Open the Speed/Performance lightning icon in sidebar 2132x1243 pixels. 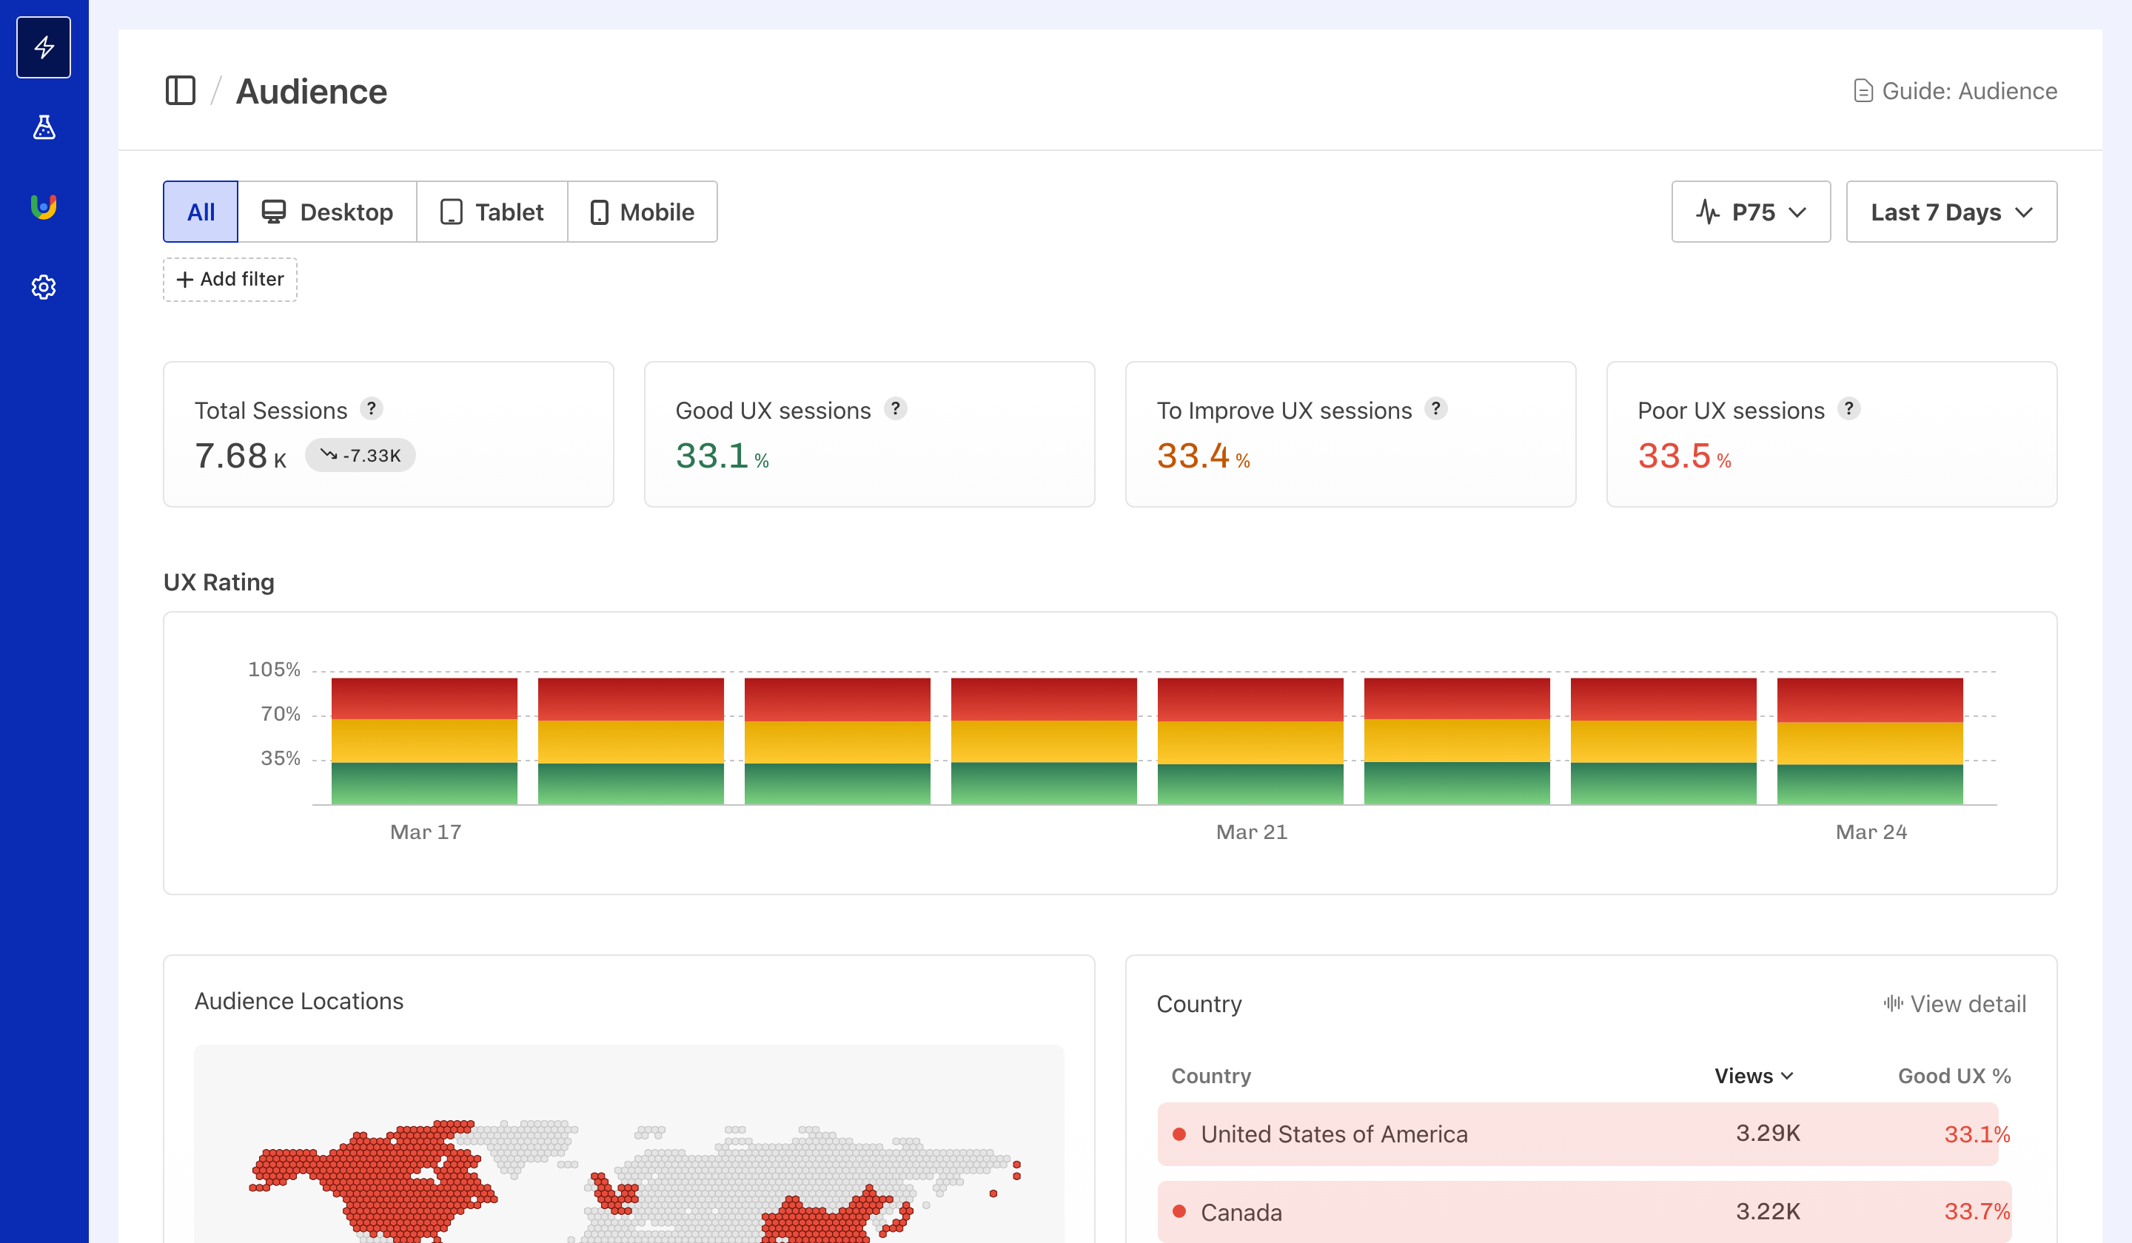43,47
